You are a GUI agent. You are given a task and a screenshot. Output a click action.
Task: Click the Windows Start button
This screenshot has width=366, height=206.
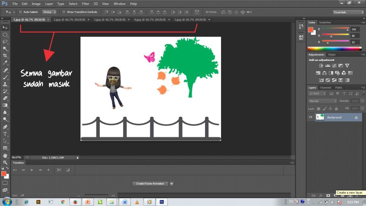[x=7, y=202]
